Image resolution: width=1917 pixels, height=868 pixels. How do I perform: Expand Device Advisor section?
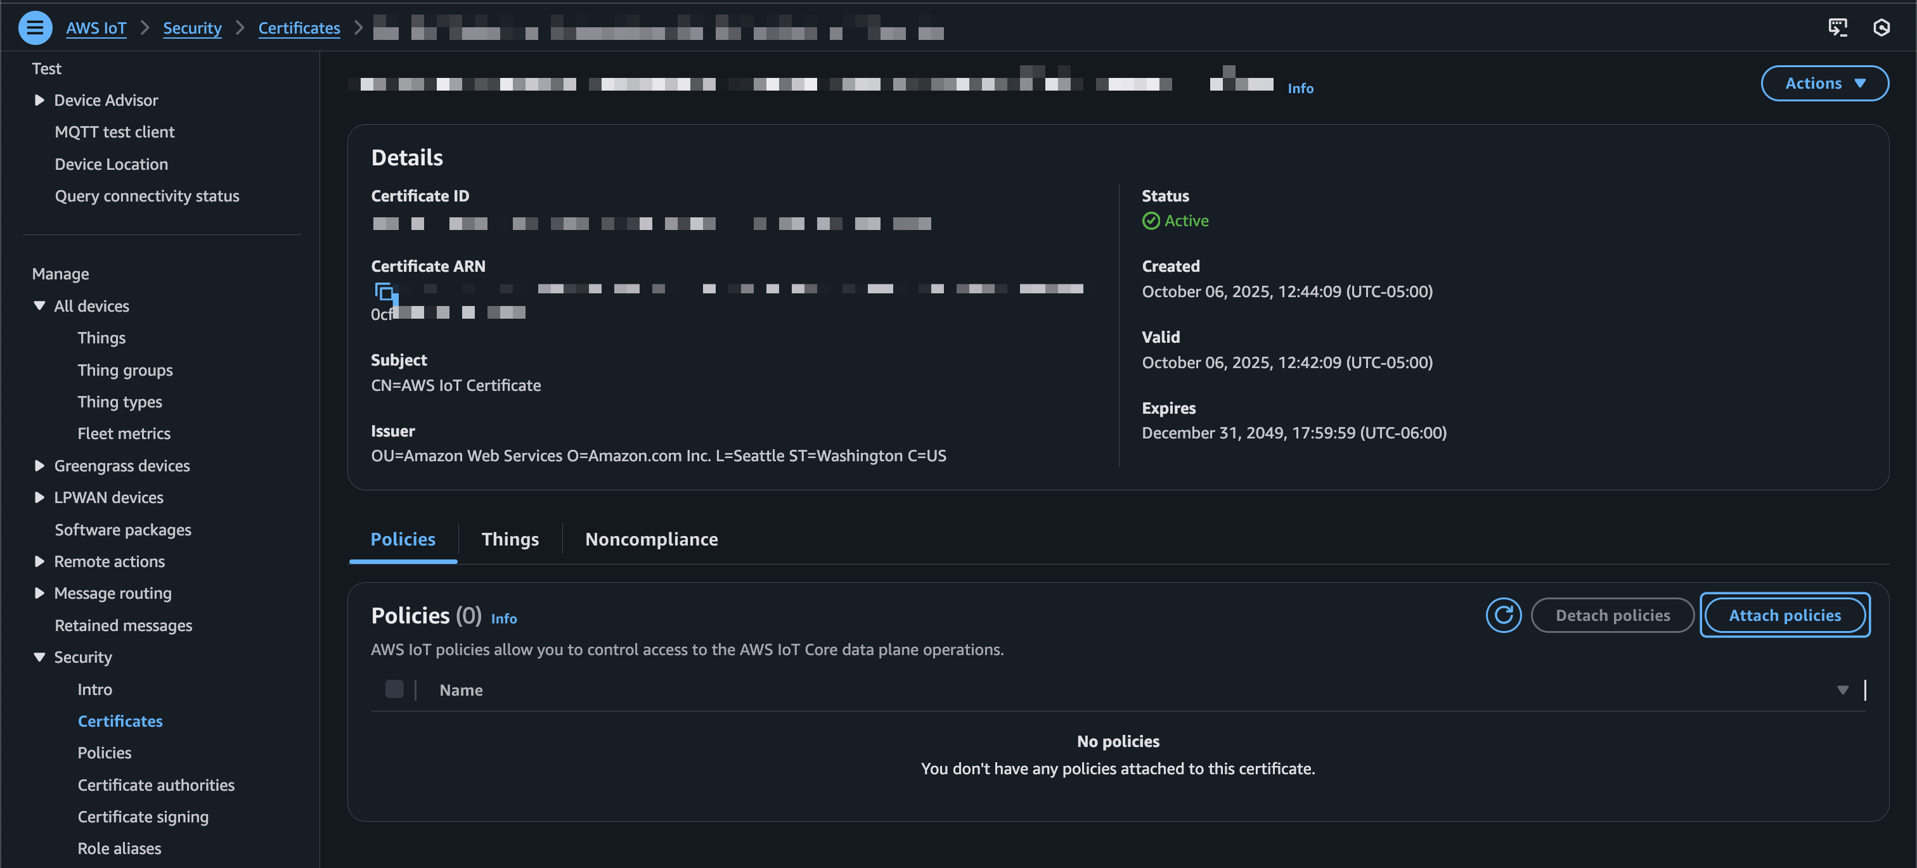click(39, 100)
